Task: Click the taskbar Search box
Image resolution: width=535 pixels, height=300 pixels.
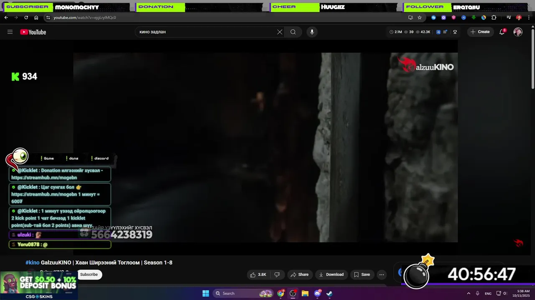Action: (244, 293)
